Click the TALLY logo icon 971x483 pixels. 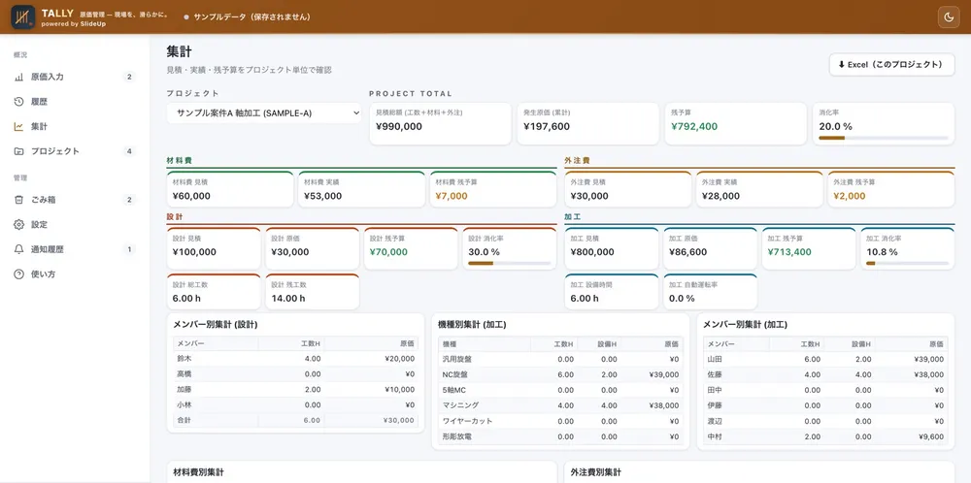coord(23,16)
